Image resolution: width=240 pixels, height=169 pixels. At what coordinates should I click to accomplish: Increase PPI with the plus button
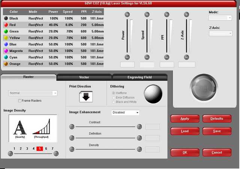166,15
